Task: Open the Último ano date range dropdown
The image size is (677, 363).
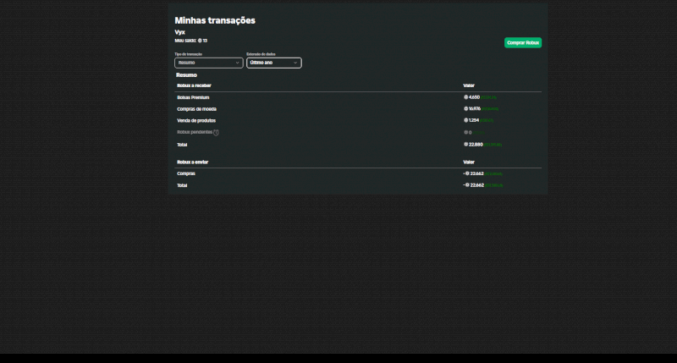Action: pyautogui.click(x=273, y=63)
